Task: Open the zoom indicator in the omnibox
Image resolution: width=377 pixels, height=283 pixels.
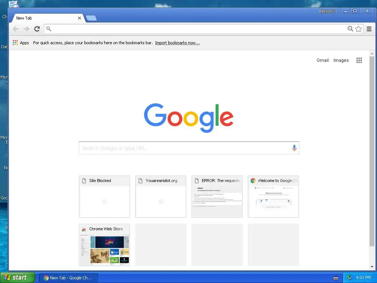Action: coord(350,29)
